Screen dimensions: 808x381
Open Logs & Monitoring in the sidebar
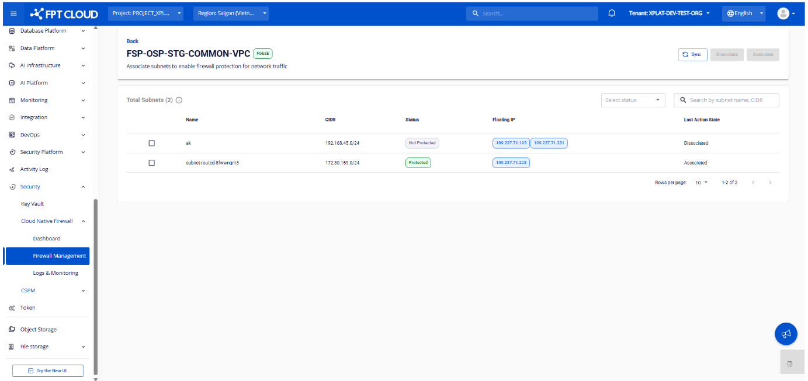pos(56,273)
